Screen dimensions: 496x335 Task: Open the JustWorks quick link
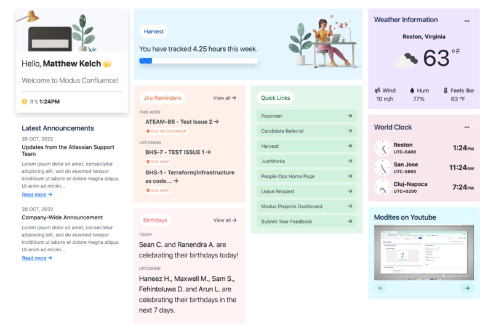(306, 161)
